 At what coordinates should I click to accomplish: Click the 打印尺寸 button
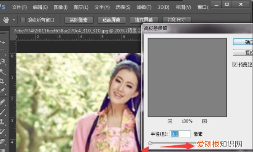[x=177, y=20]
